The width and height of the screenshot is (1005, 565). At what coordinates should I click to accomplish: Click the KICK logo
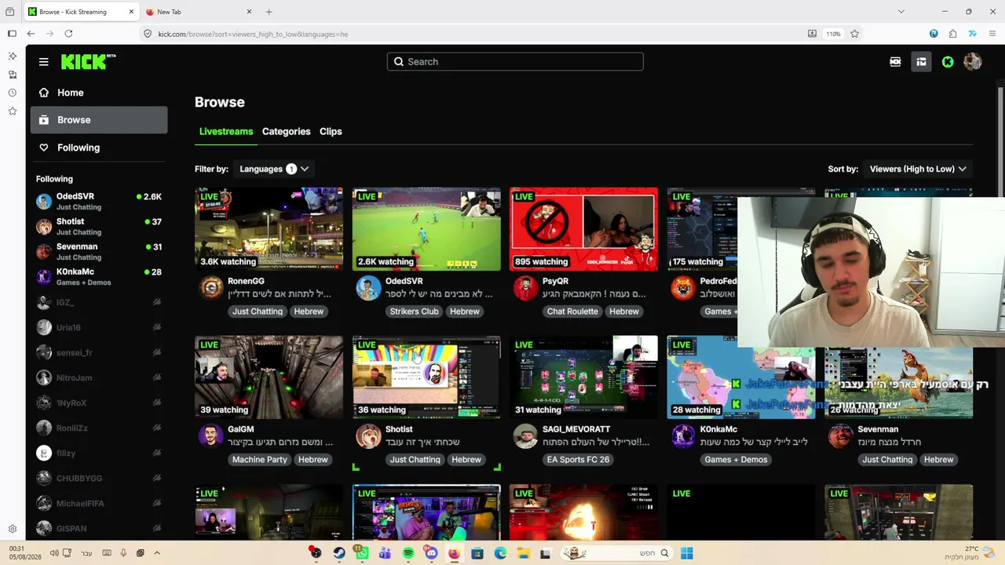click(88, 62)
